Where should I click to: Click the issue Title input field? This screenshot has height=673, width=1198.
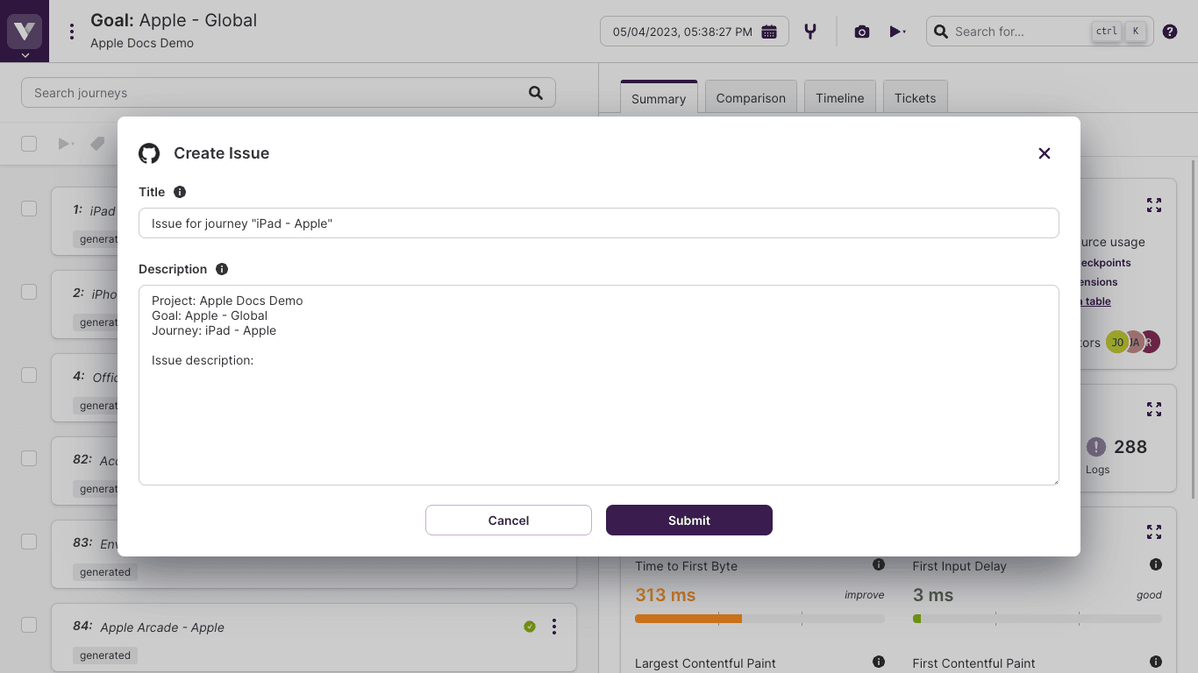pos(598,223)
